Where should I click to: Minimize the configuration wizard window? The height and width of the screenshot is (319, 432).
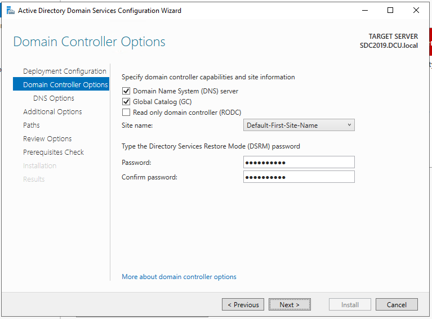tap(364, 11)
